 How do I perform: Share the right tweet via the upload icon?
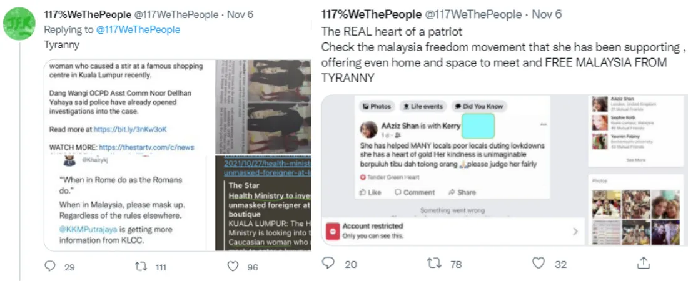point(643,263)
